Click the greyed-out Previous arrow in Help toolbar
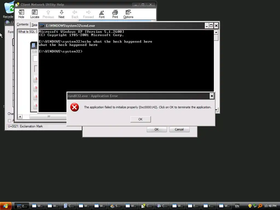Viewport: 280px width, 210px height. coord(48,14)
